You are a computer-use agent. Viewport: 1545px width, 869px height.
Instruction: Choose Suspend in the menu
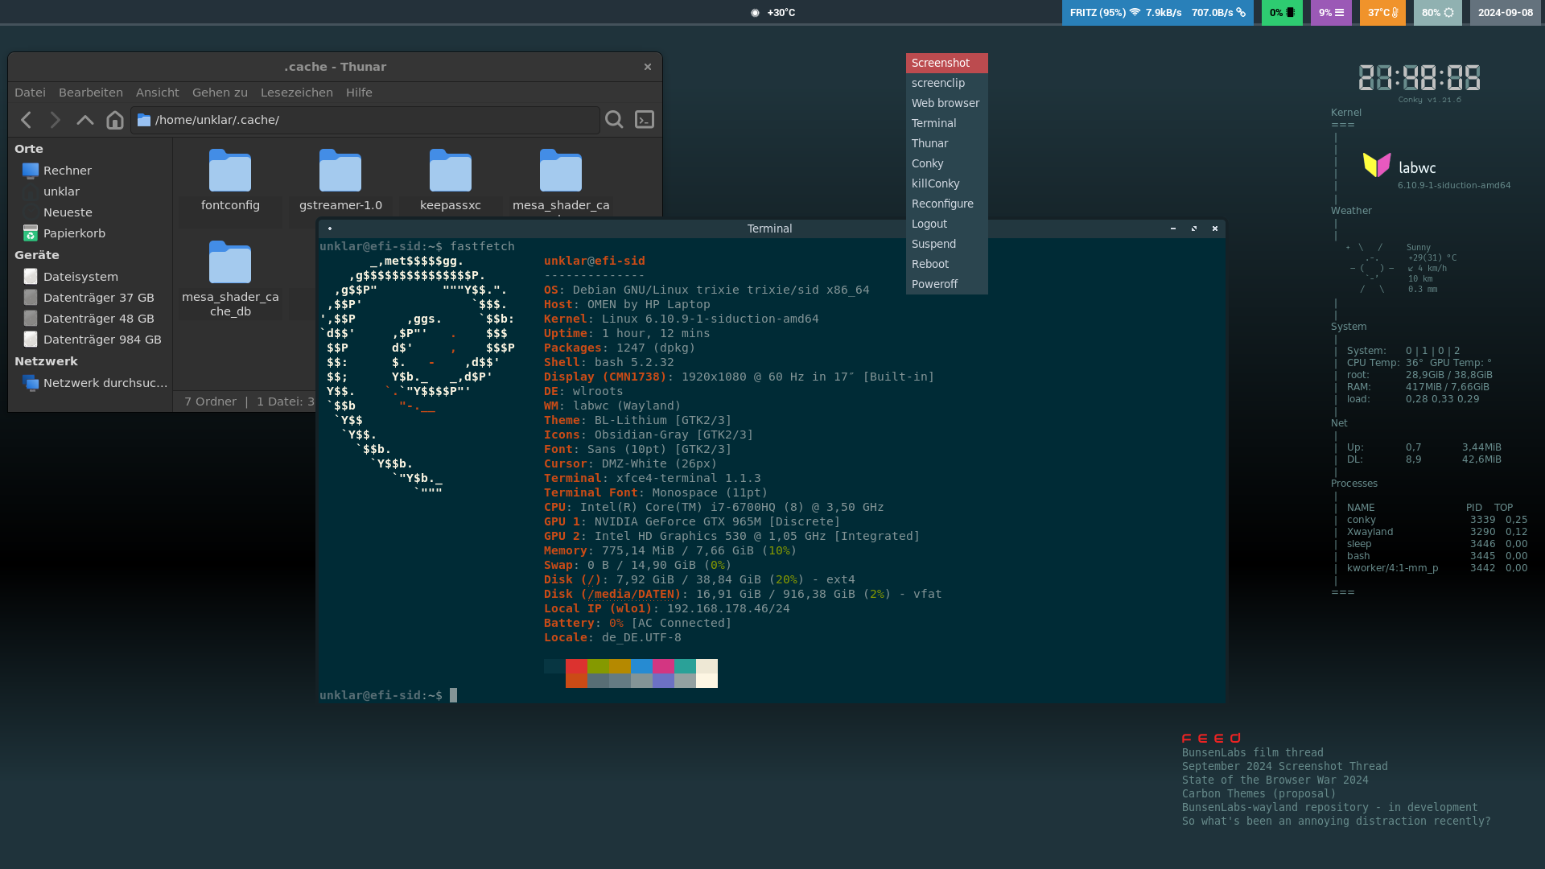[946, 244]
